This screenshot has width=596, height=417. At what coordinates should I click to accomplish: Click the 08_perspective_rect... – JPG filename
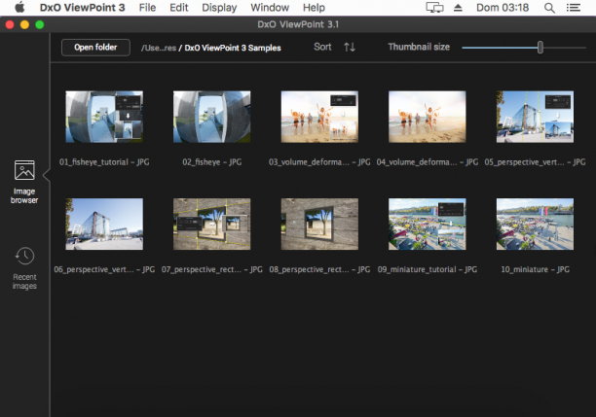[x=319, y=269]
